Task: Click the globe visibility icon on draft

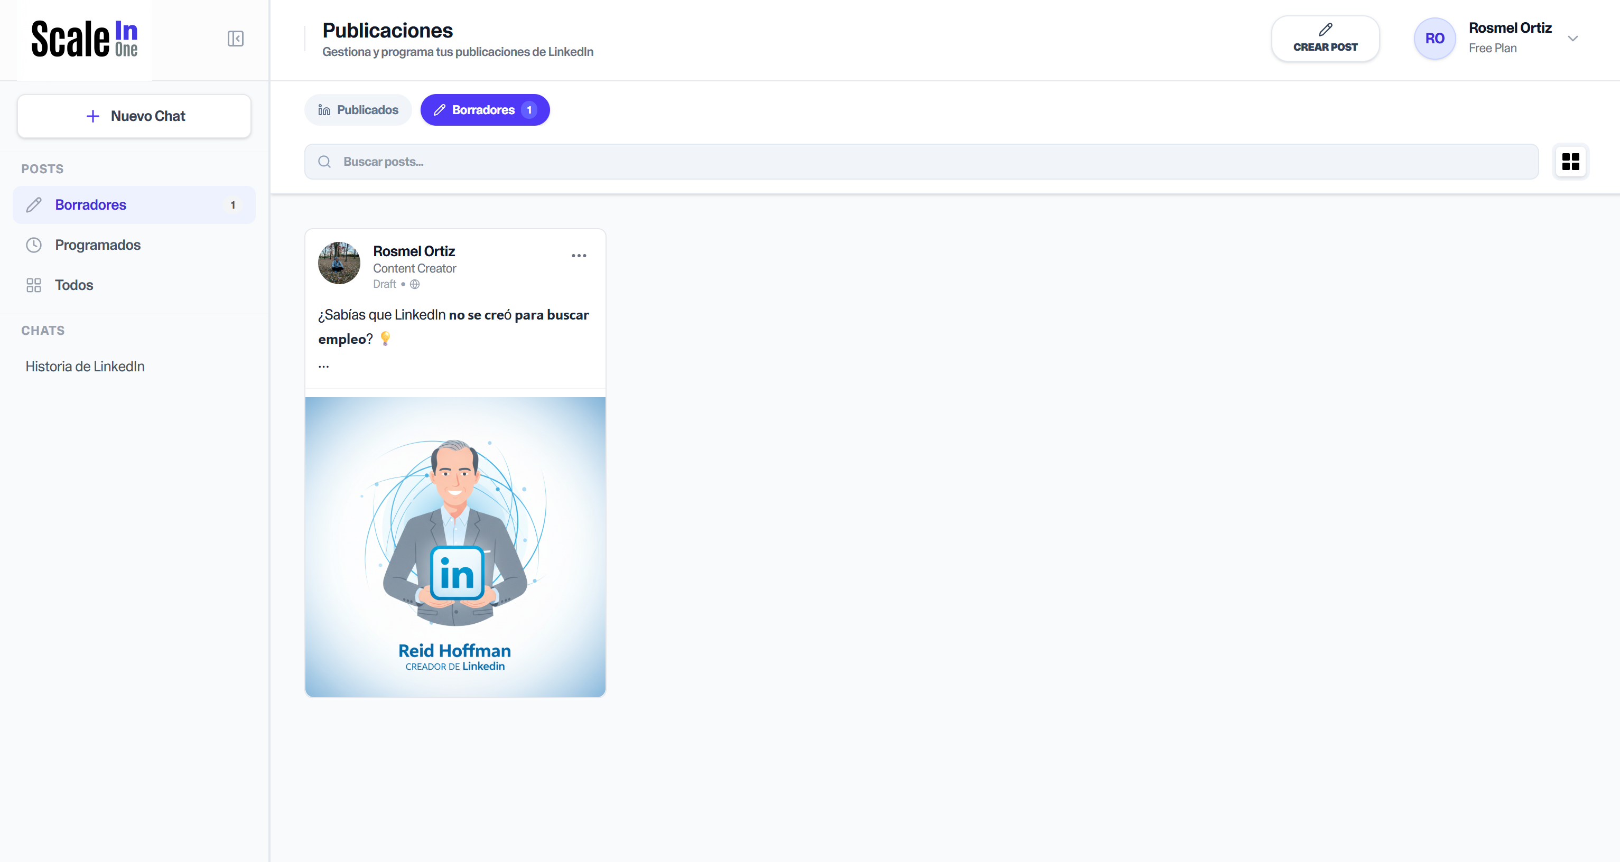Action: tap(415, 284)
